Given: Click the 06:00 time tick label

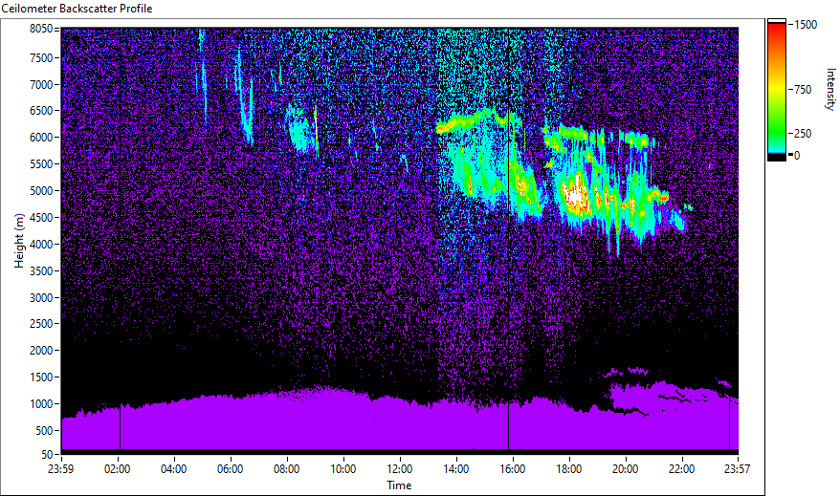Looking at the screenshot, I should coord(230,469).
